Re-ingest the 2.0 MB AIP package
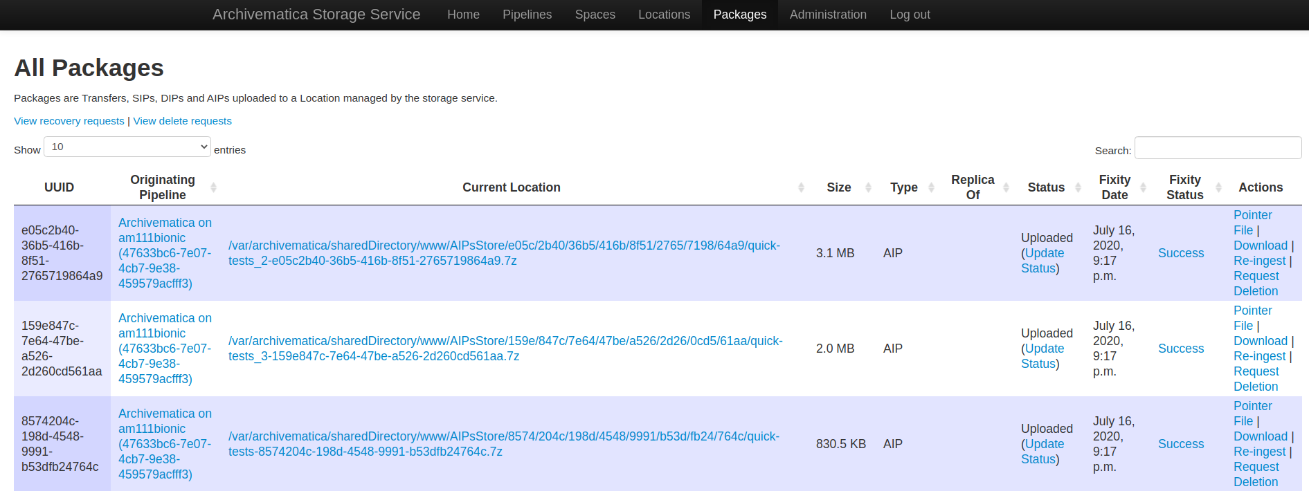This screenshot has width=1309, height=491. pyautogui.click(x=1259, y=356)
